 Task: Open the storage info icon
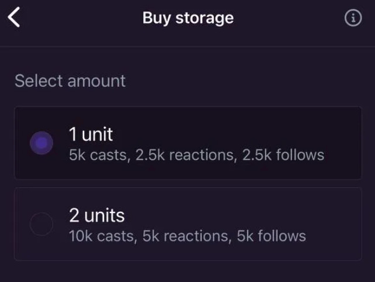[x=353, y=18]
